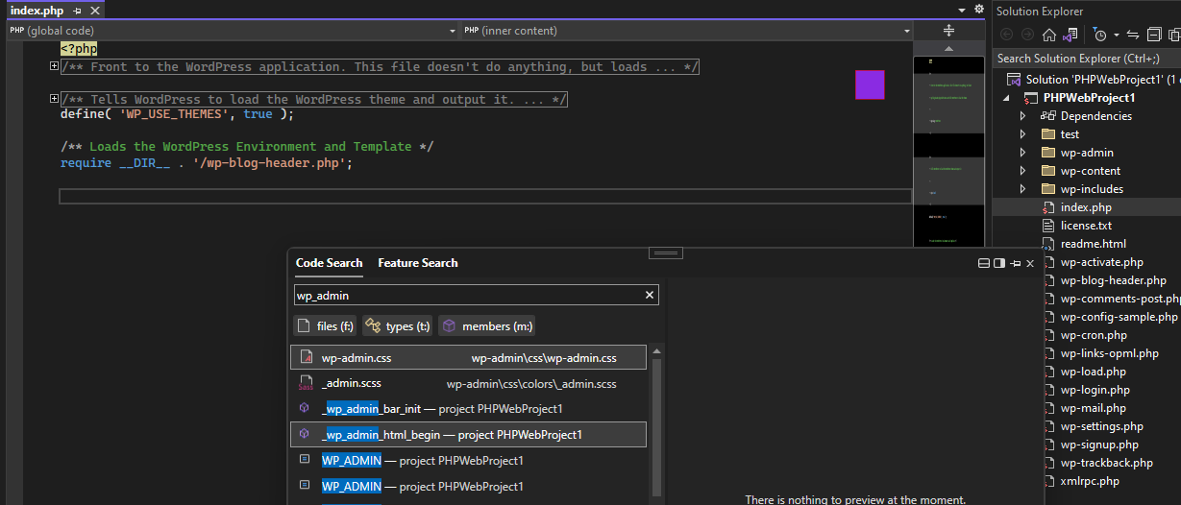This screenshot has width=1181, height=505.
Task: Click in the Search Solution Explorer field
Action: coord(1086,60)
